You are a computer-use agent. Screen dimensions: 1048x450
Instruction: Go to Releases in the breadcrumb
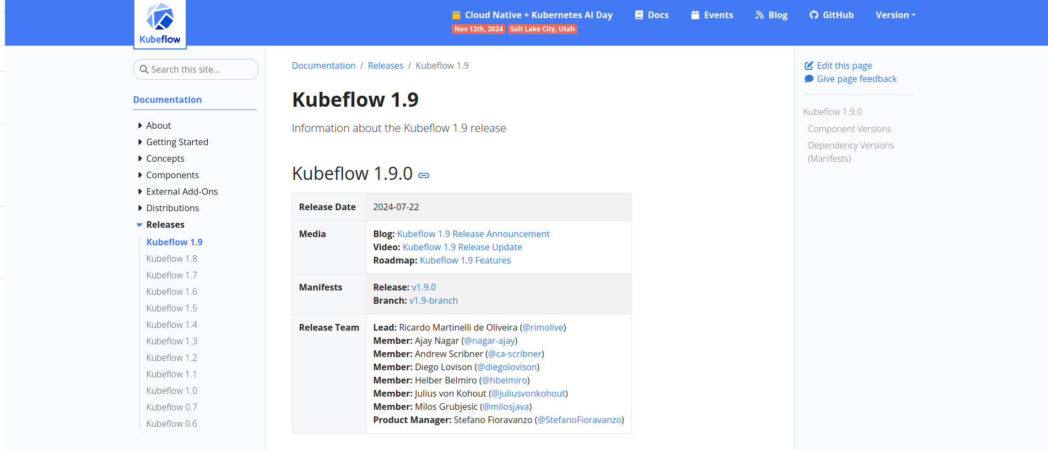click(386, 65)
